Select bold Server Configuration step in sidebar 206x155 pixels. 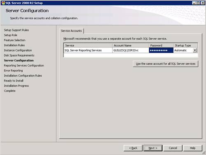point(19,60)
